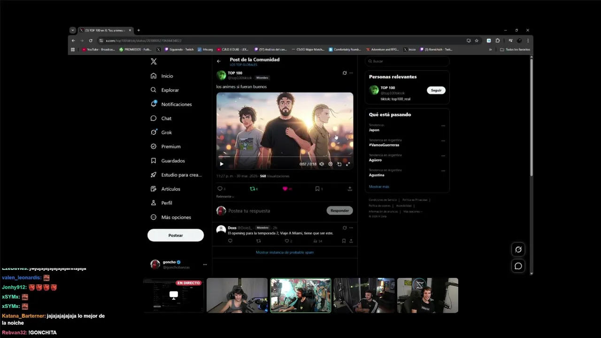Select the EN DIRECTO screen share thumbnail
The image size is (601, 338).
pyautogui.click(x=174, y=295)
